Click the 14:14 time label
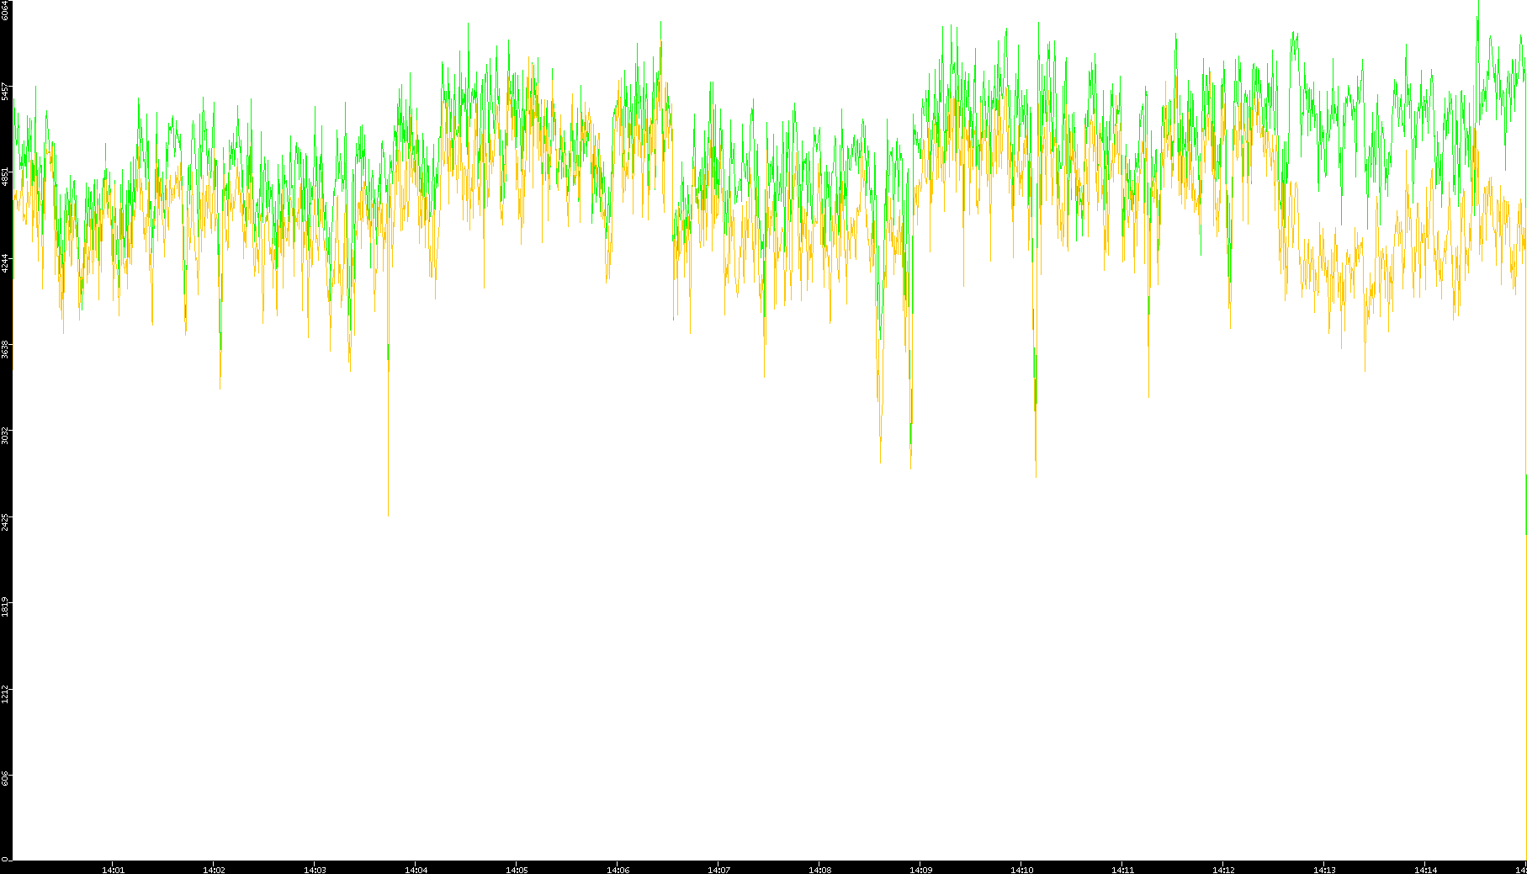The image size is (1527, 874). click(x=1425, y=870)
